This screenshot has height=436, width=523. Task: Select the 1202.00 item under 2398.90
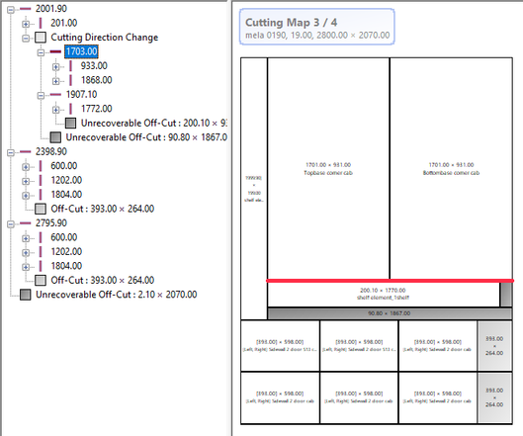[66, 180]
